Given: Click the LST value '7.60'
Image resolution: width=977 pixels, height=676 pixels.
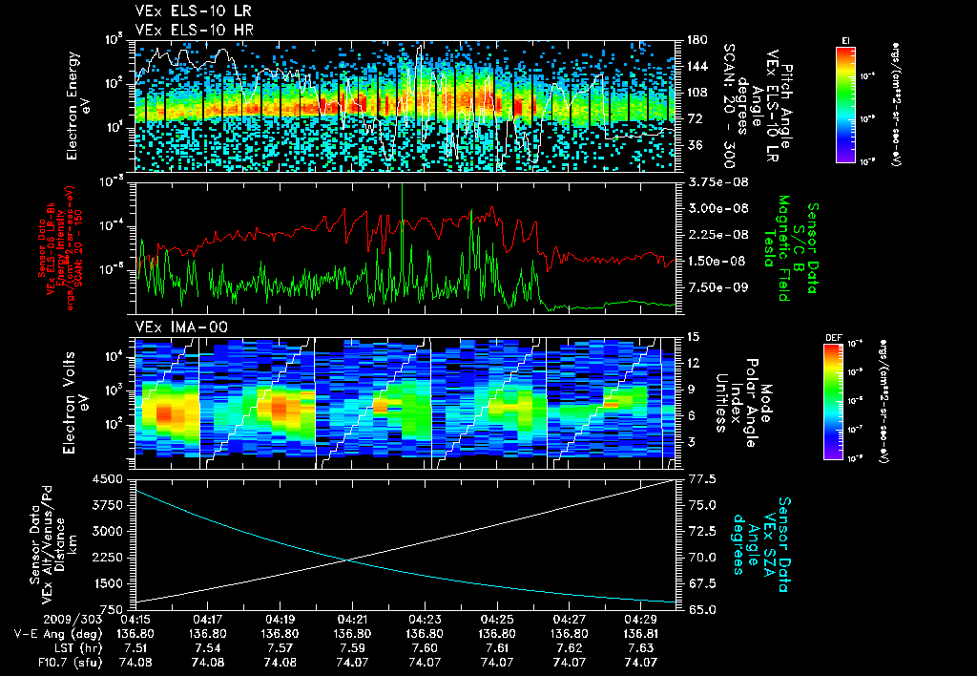Looking at the screenshot, I should 425,648.
